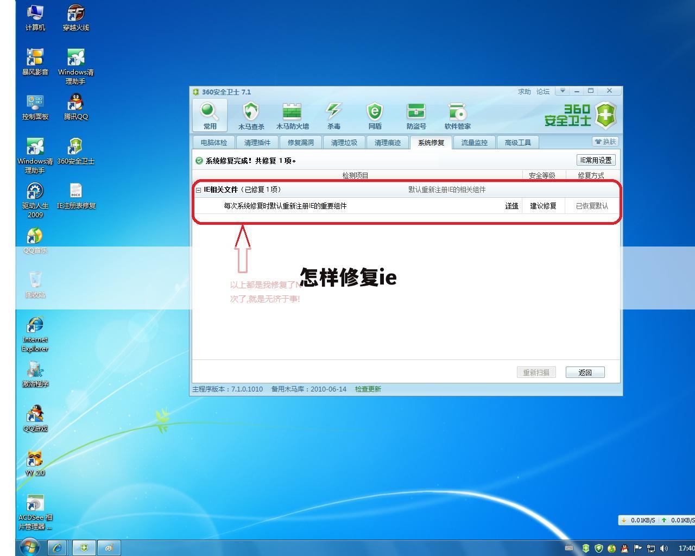Click the Windows清理助手 icon beside 暴风影音
The width and height of the screenshot is (695, 556).
75,66
